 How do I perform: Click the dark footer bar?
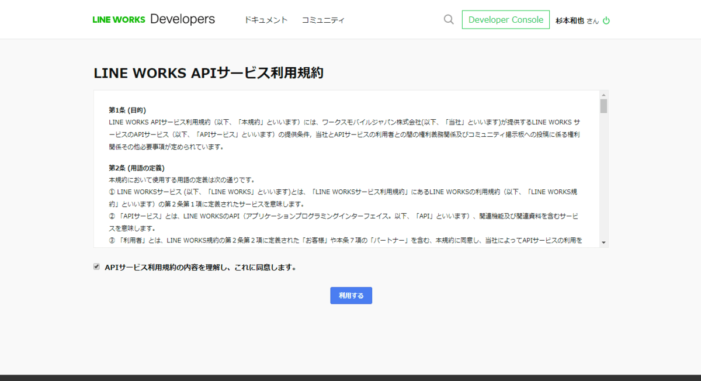350,377
